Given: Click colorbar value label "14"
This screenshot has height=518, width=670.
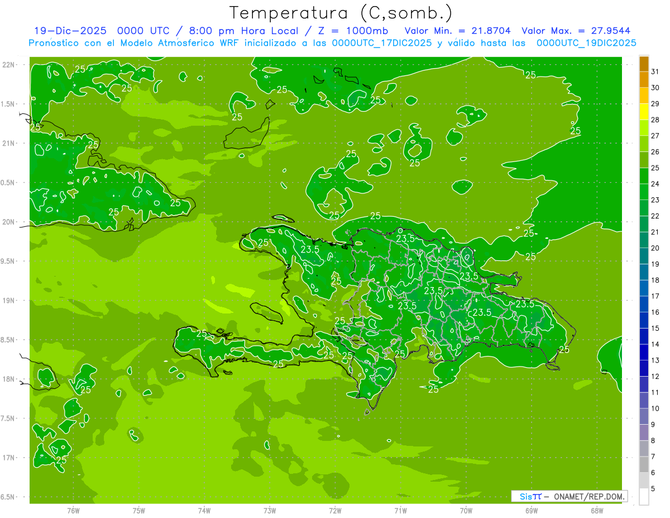Looking at the screenshot, I should click(x=655, y=344).
